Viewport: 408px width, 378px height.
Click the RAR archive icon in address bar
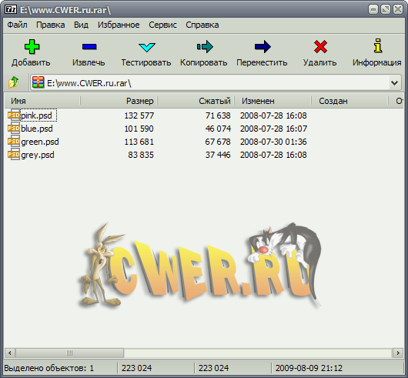tap(38, 82)
